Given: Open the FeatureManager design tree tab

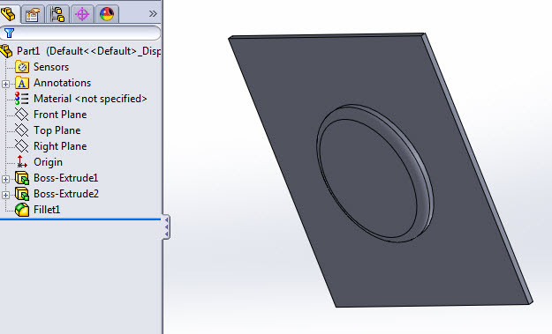Looking at the screenshot, I should (9, 14).
